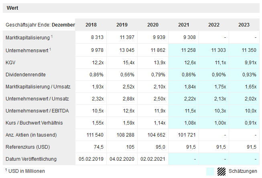
Task: Click the Schätzungen legend text
Action: pyautogui.click(x=243, y=171)
